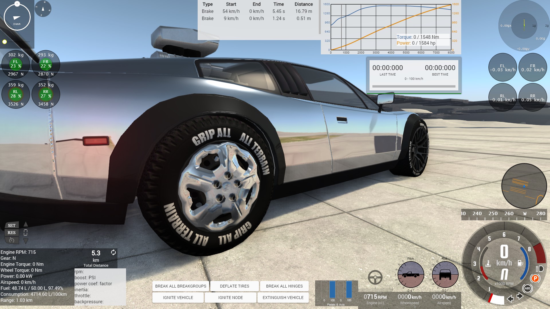550x309 pixels.
Task: Click the Pitch inclinometer gauge
Action: (411, 275)
